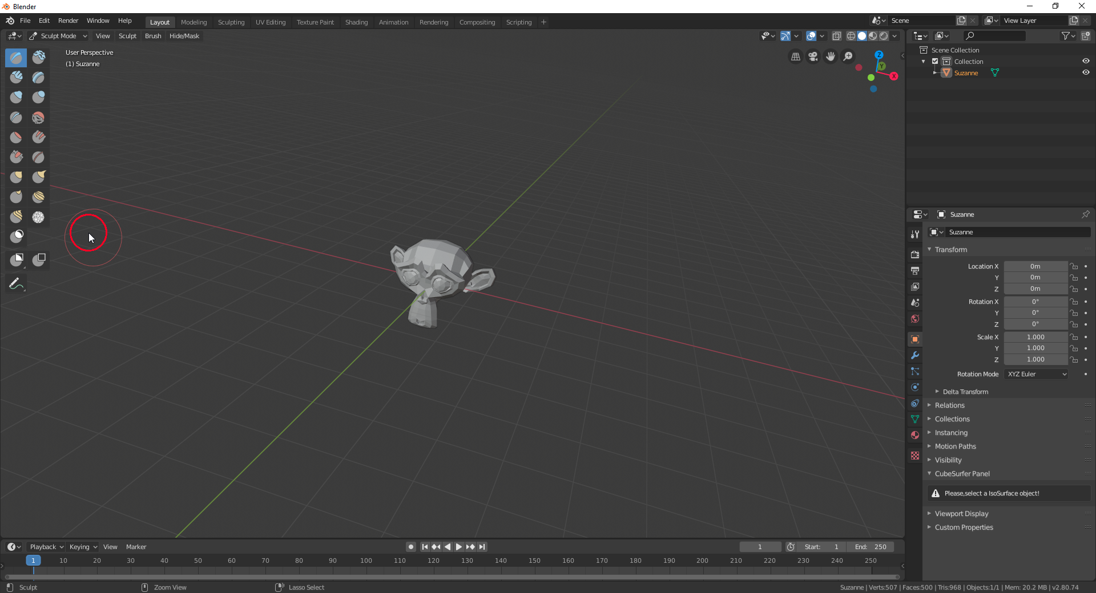Expand the Relations panel
1096x593 pixels.
tap(949, 405)
